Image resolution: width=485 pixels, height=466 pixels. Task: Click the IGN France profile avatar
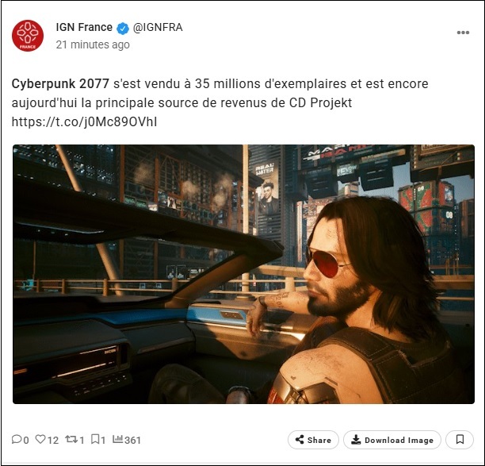[28, 36]
